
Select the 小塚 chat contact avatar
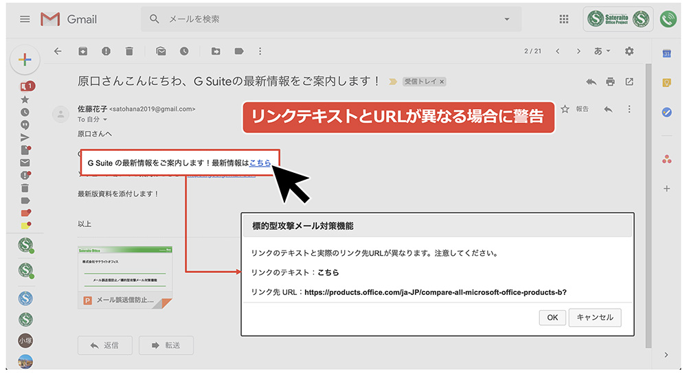pos(25,341)
